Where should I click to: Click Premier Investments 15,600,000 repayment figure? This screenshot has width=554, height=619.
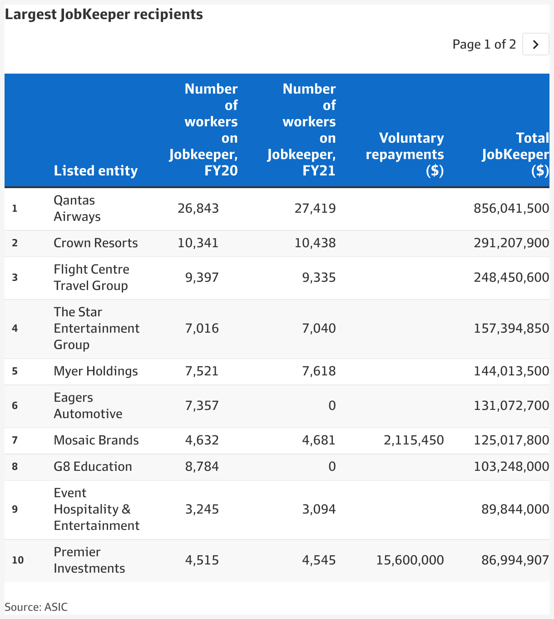[410, 560]
